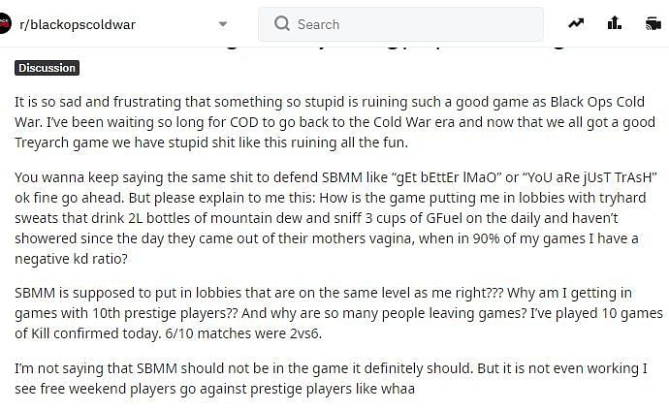669x411 pixels.
Task: Open the Reddit Live broadcast icon
Action: click(653, 23)
